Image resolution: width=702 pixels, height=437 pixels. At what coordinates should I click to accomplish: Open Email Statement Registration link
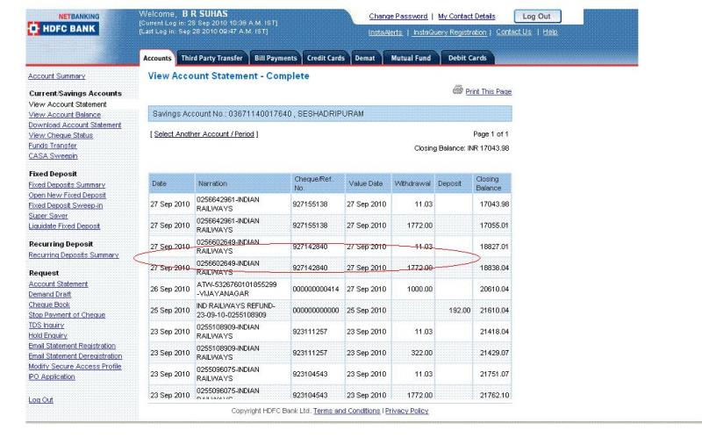(72, 346)
